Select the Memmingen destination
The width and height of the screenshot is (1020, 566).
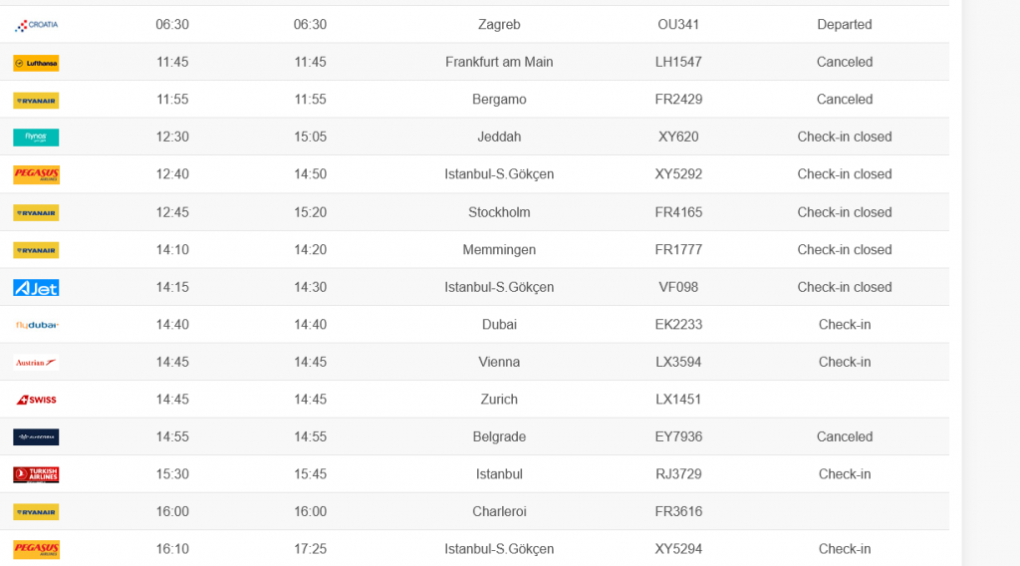tap(499, 250)
